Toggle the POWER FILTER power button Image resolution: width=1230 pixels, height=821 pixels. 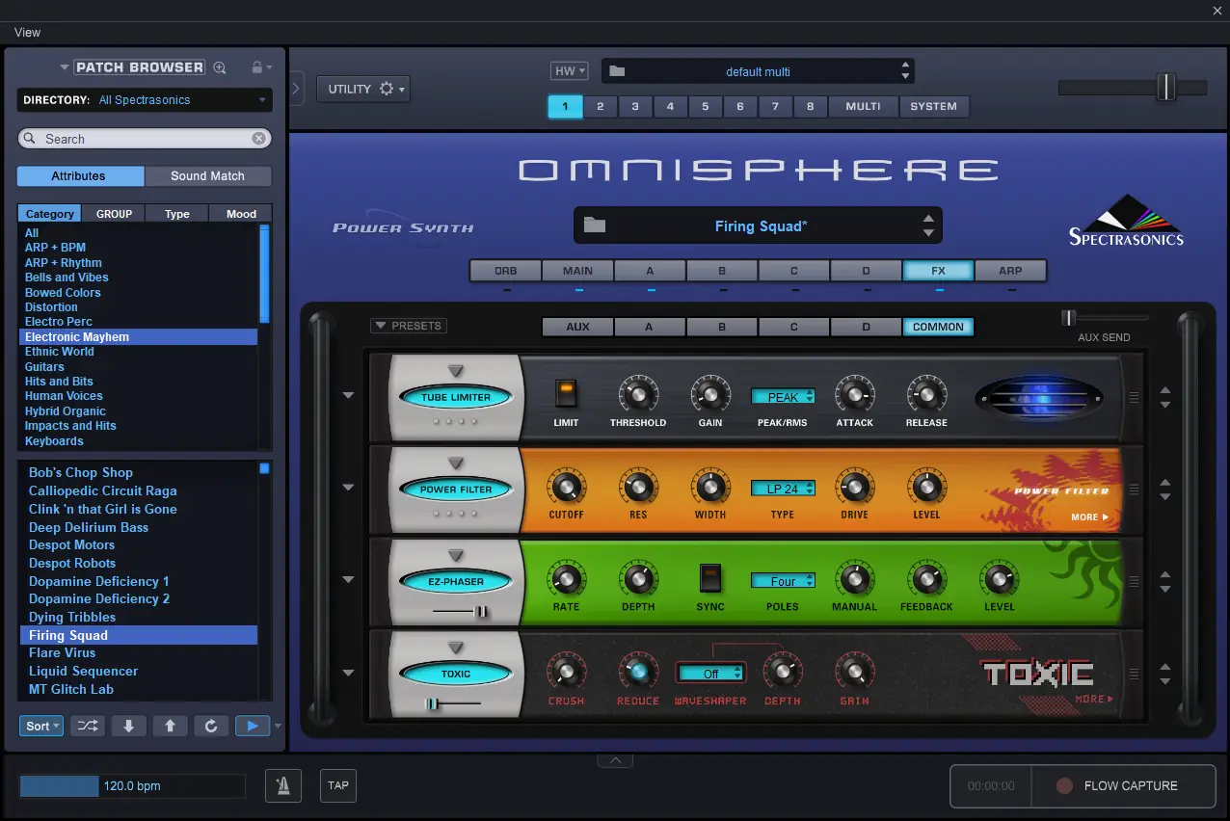pyautogui.click(x=456, y=490)
